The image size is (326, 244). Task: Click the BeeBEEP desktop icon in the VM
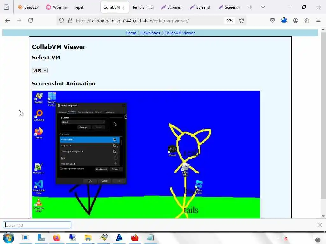(39, 98)
